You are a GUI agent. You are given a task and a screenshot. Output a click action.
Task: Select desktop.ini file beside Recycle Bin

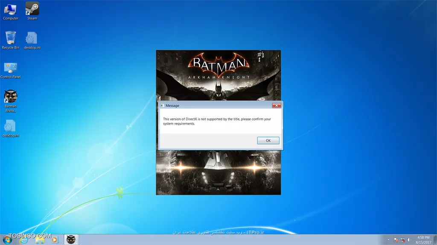(32, 40)
